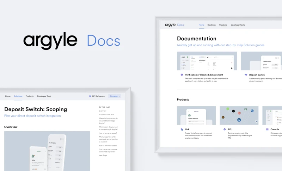
Task: Jump to How to on-ramp users section
Action: (108, 133)
